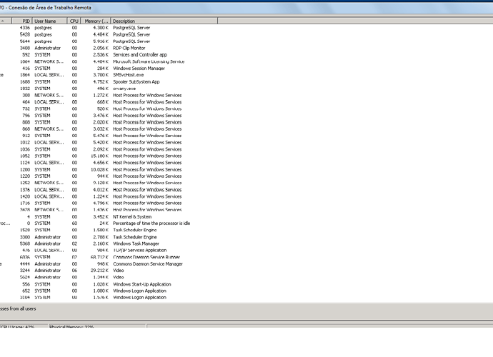Viewport: 493px width, 357px height.
Task: Select Host Process row with PID 1012
Action: [x=109, y=142]
